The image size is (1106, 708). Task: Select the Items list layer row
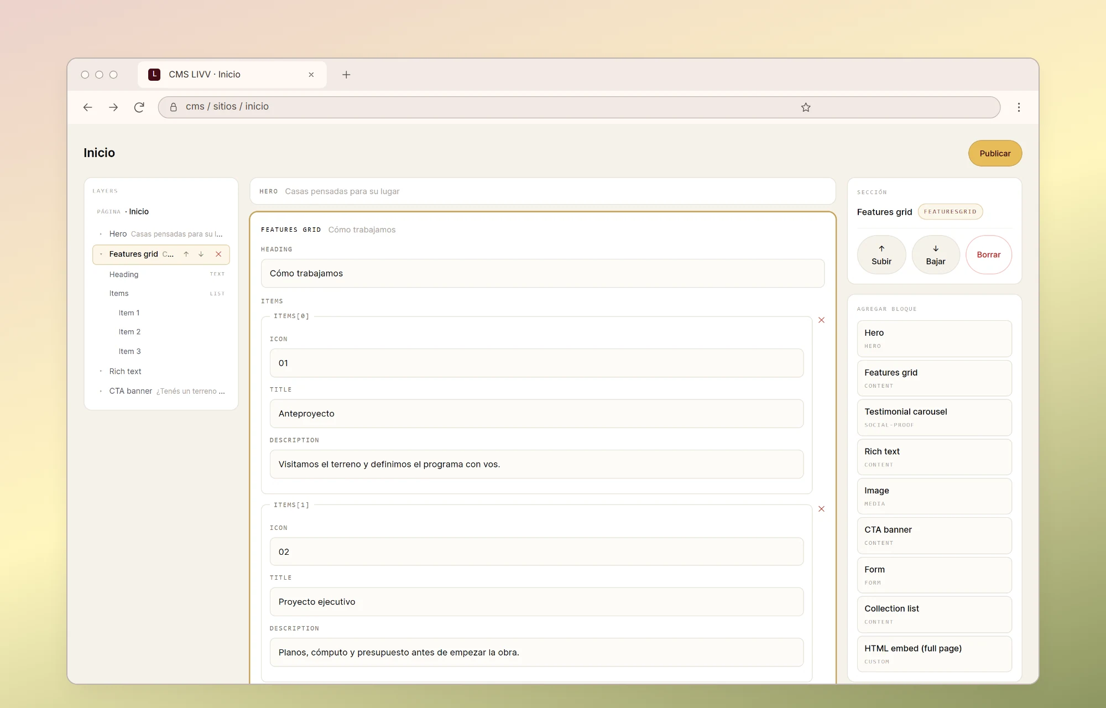[x=161, y=294]
